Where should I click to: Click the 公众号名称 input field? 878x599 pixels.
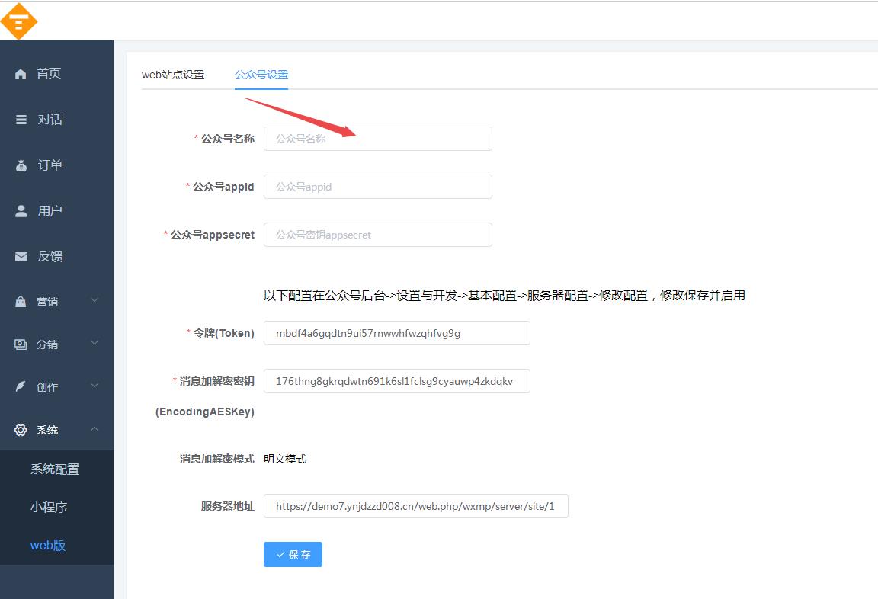coord(378,139)
